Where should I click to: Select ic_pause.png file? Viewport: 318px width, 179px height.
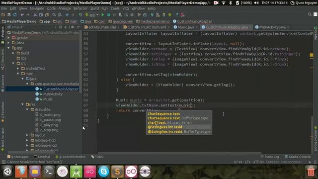coord(50,120)
